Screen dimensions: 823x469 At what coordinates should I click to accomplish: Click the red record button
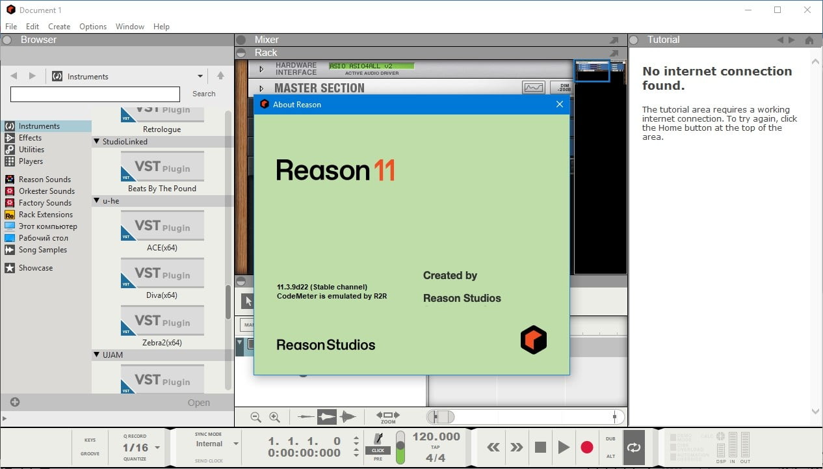pyautogui.click(x=587, y=447)
